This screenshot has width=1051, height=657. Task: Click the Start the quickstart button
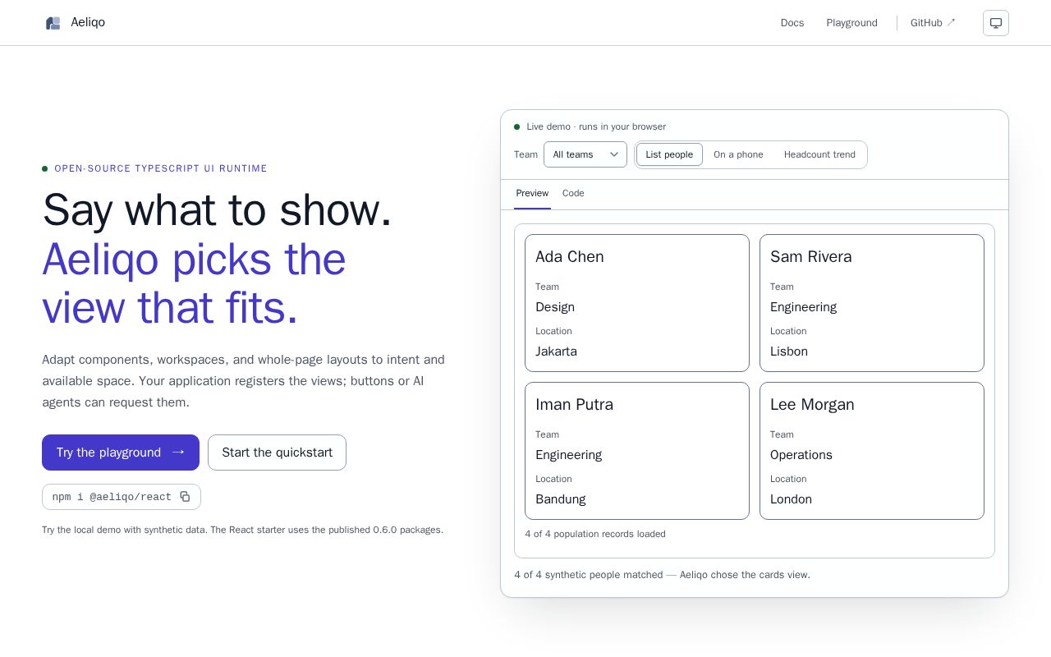277,453
